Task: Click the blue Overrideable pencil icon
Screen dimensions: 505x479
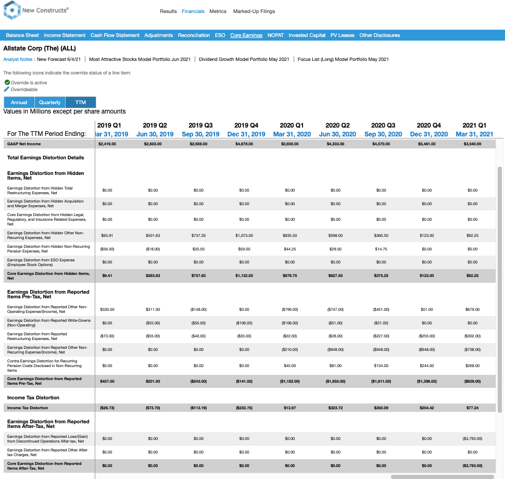Action: tap(6, 89)
